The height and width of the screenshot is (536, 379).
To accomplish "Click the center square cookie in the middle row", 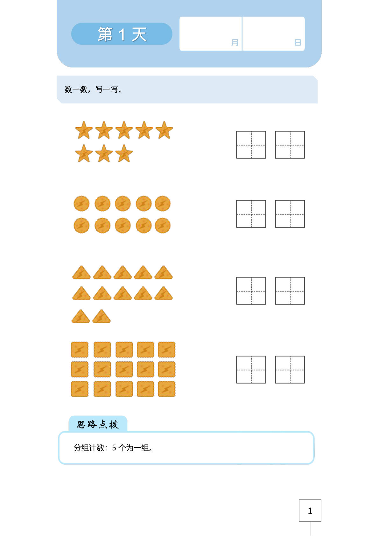I will [124, 370].
